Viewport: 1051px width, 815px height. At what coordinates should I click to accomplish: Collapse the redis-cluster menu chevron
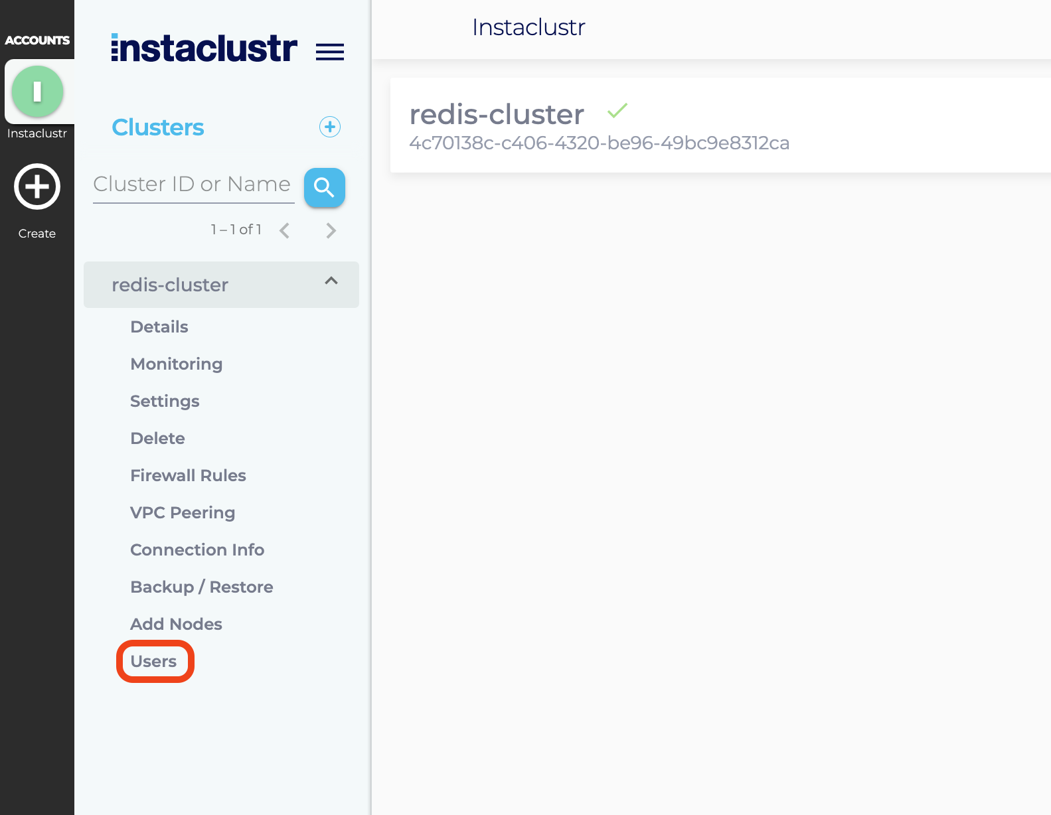click(x=331, y=281)
